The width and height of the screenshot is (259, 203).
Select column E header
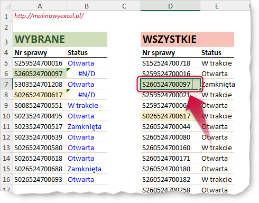click(217, 6)
